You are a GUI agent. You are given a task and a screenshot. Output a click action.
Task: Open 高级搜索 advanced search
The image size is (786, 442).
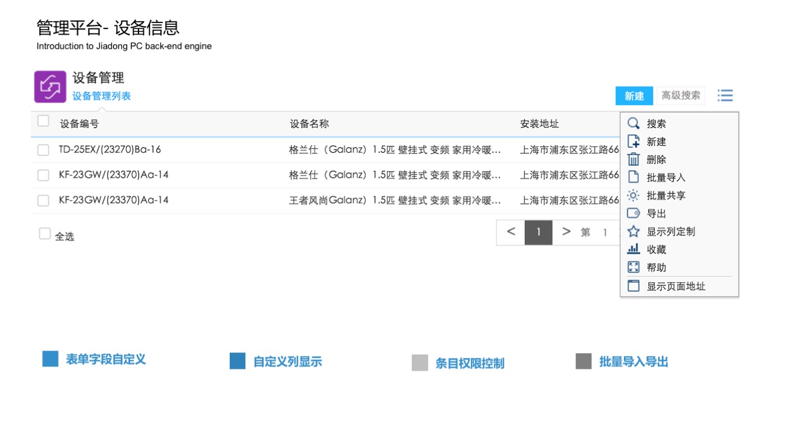click(681, 96)
